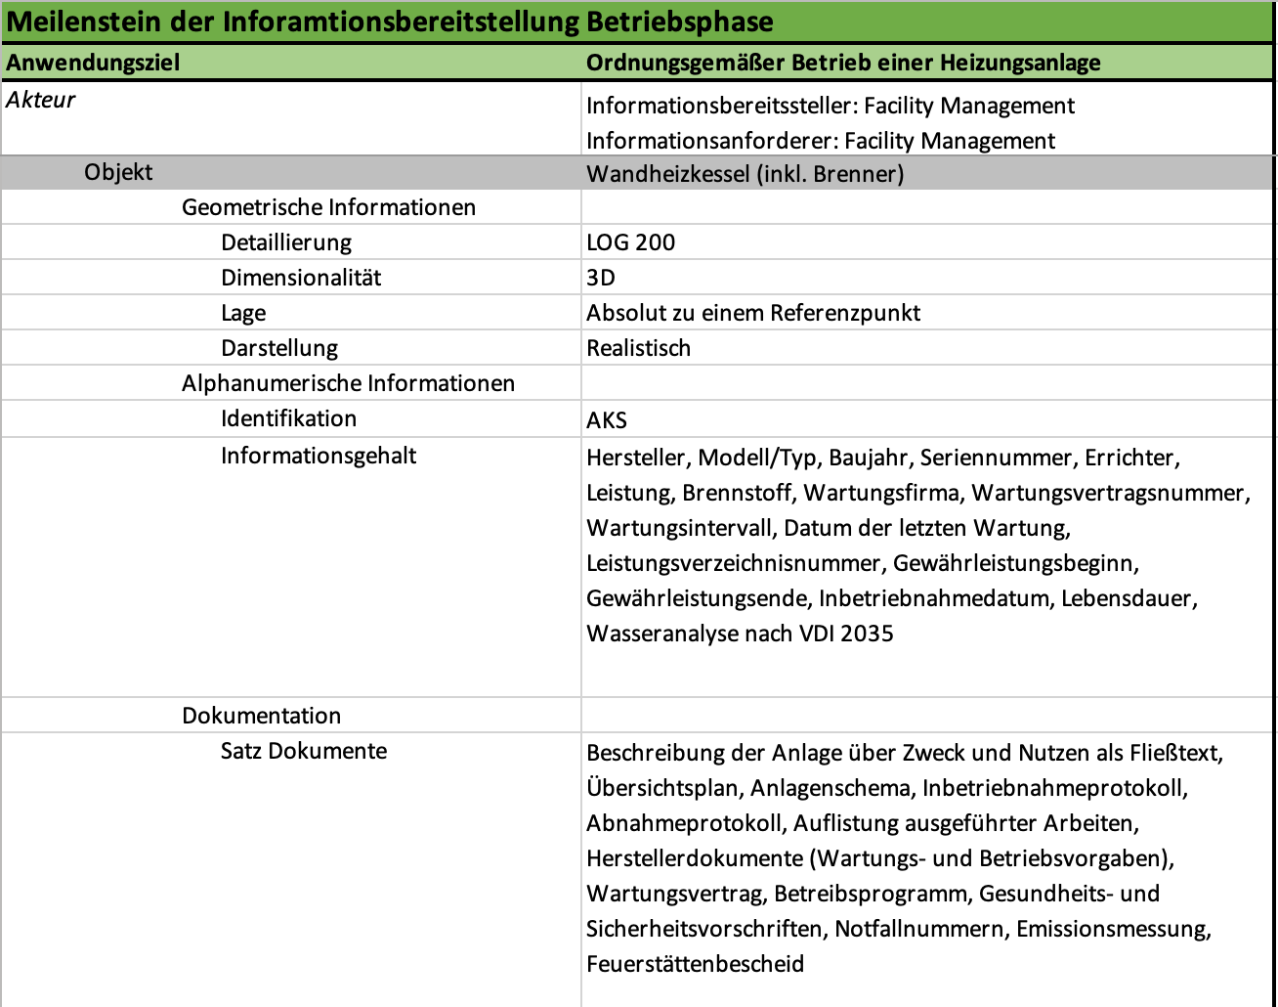Viewport: 1278px width, 1007px height.
Task: Click the 'Wandheizkessel (inkl. Brenner)' cell
Action: coord(745,174)
